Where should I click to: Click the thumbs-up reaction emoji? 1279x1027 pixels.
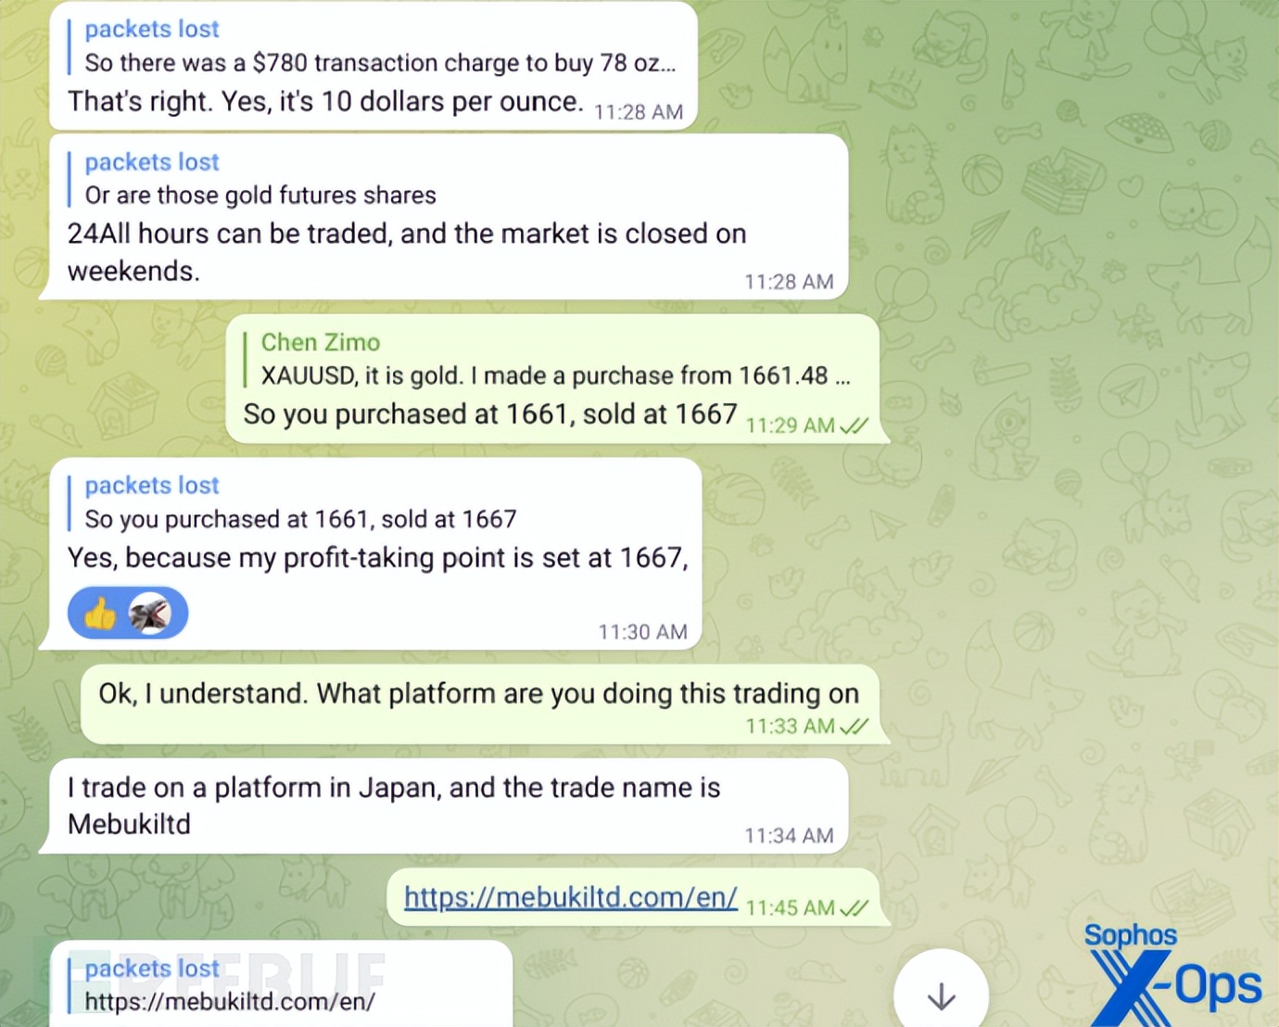[100, 614]
